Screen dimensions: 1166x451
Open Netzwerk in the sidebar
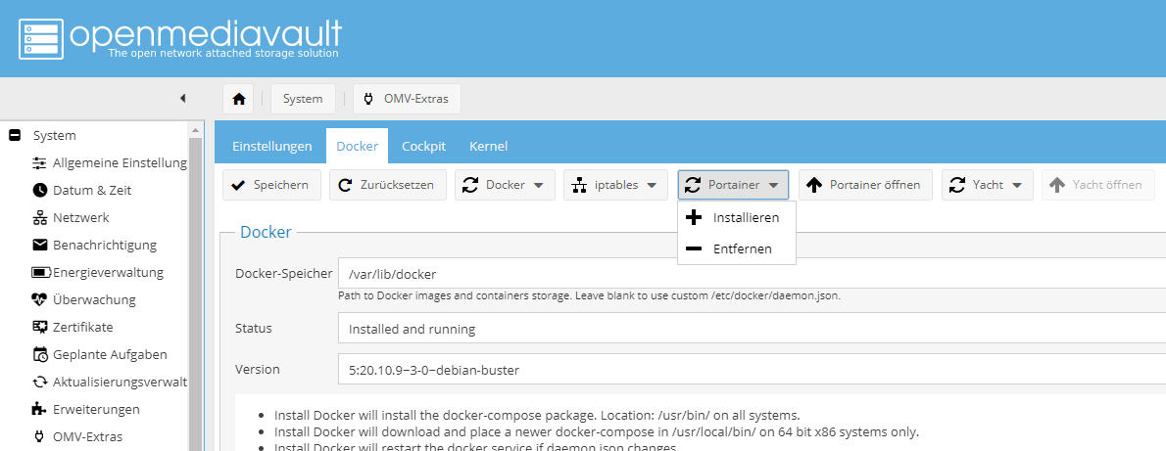(x=81, y=218)
